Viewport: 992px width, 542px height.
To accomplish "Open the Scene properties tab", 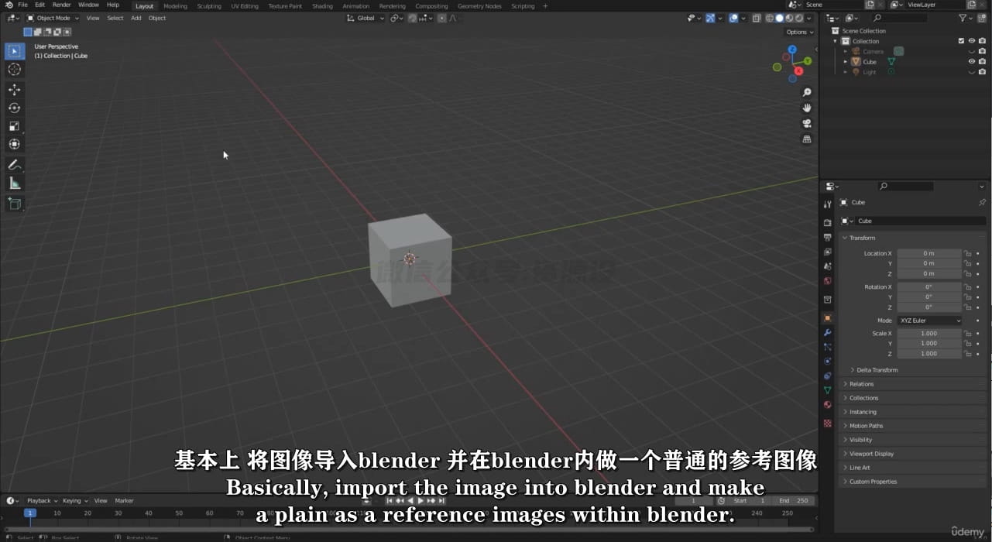I will (x=827, y=267).
